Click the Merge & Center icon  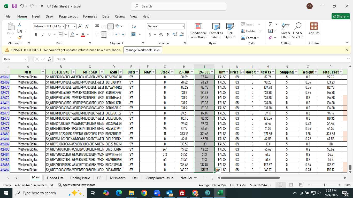134,35
